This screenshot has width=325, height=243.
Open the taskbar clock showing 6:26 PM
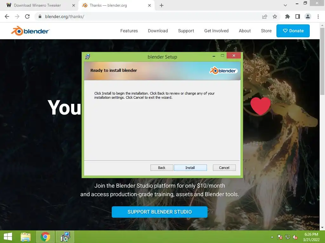pyautogui.click(x=311, y=237)
